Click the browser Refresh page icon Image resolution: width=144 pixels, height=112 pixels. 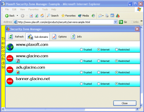coord(36,16)
